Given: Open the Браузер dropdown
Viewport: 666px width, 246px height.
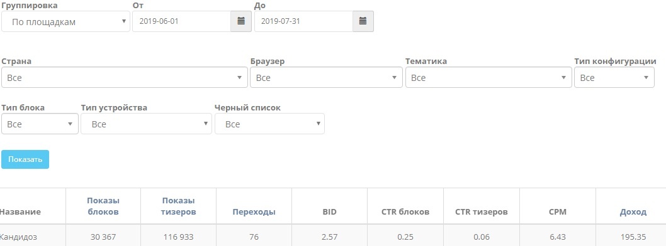Looking at the screenshot, I should (326, 77).
